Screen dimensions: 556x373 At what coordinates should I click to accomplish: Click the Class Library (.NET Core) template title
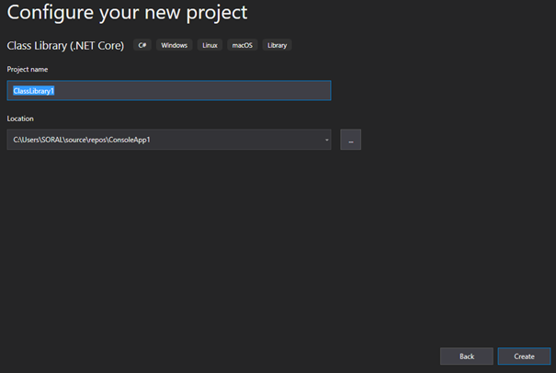(x=65, y=45)
